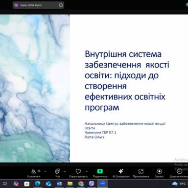The image size is (188, 188).
Task: Open Viber from the taskbar
Action: (x=92, y=184)
